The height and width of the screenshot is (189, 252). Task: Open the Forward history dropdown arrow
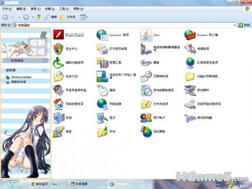pyautogui.click(x=33, y=17)
